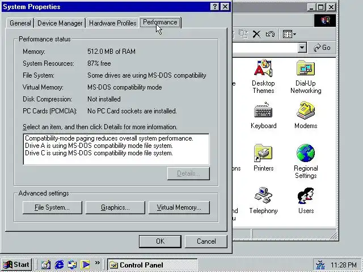Open the Keyboard control panel icon

tap(263, 115)
